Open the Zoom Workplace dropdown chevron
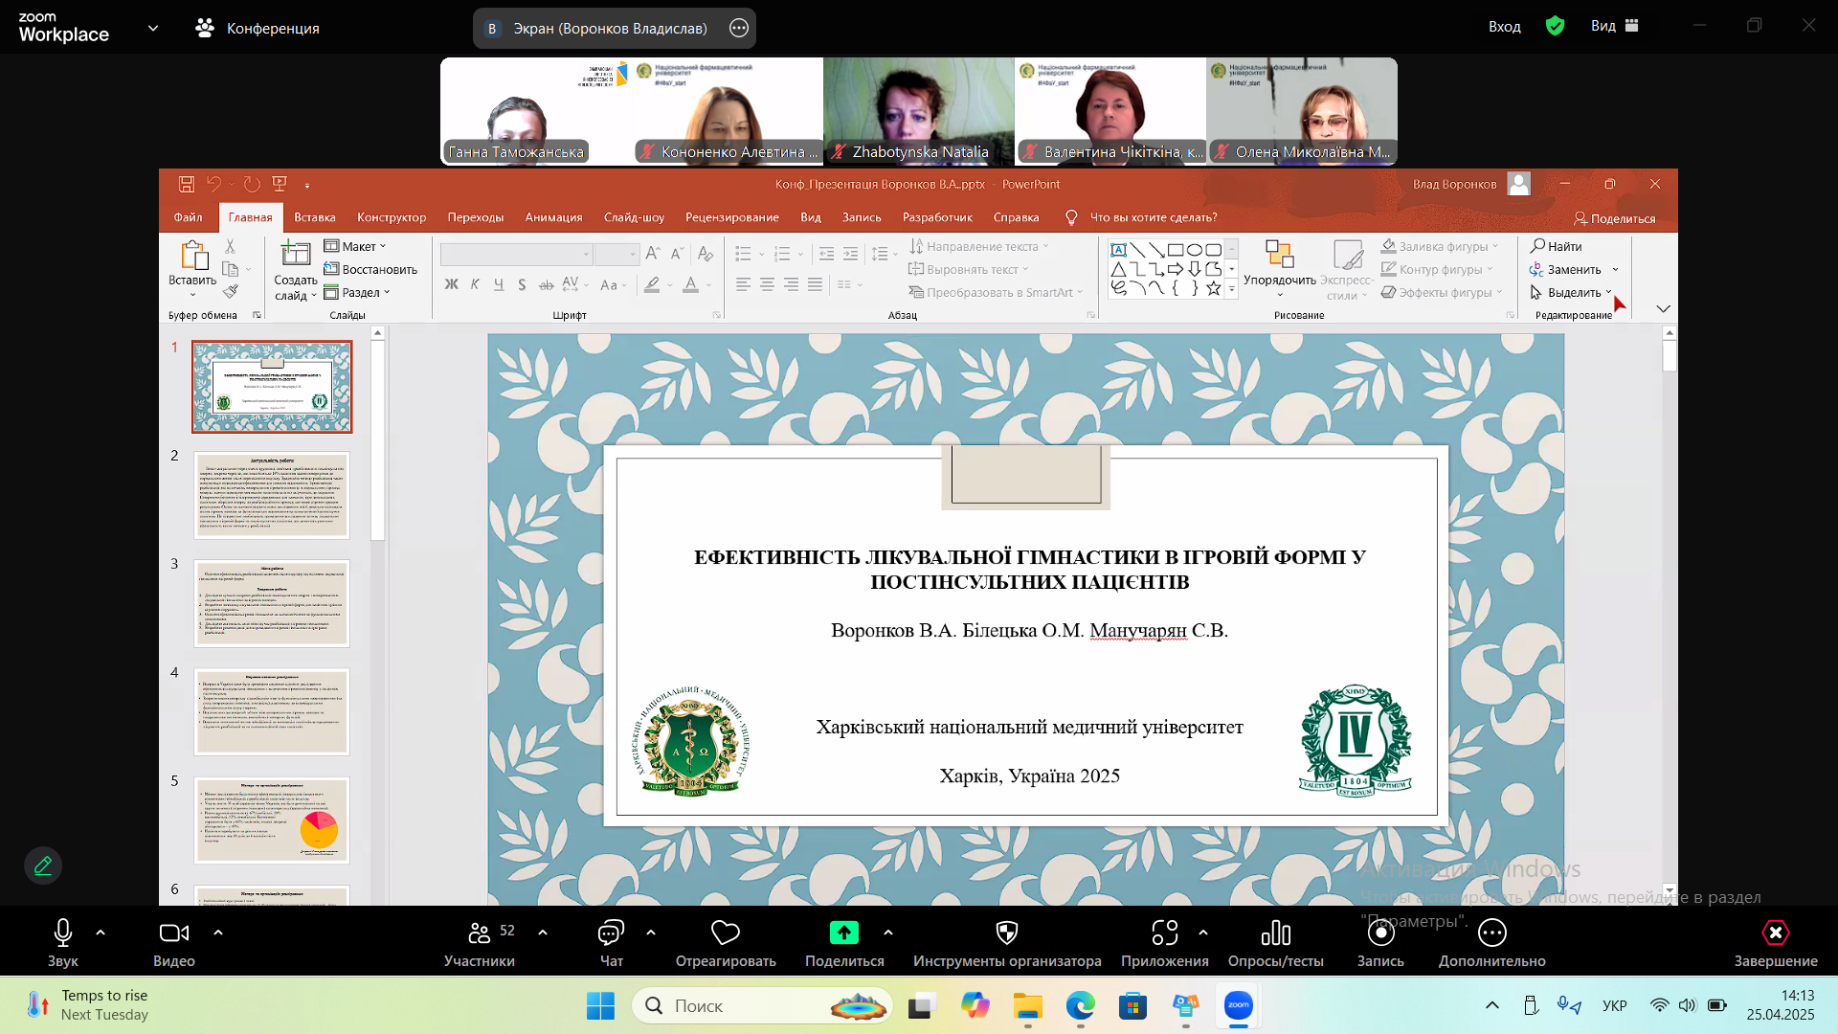Image resolution: width=1838 pixels, height=1034 pixels. pos(153,28)
